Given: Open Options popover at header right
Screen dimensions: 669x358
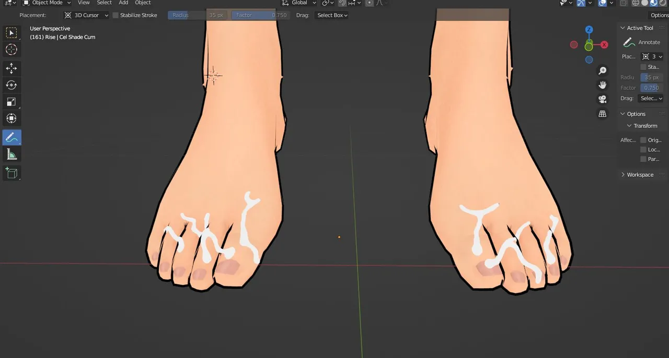Looking at the screenshot, I should 659,15.
